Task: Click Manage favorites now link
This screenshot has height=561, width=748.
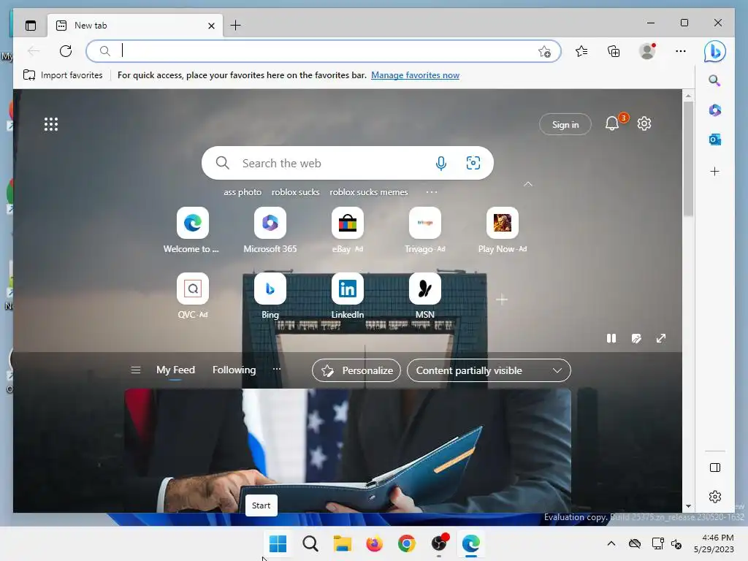Action: tap(415, 75)
